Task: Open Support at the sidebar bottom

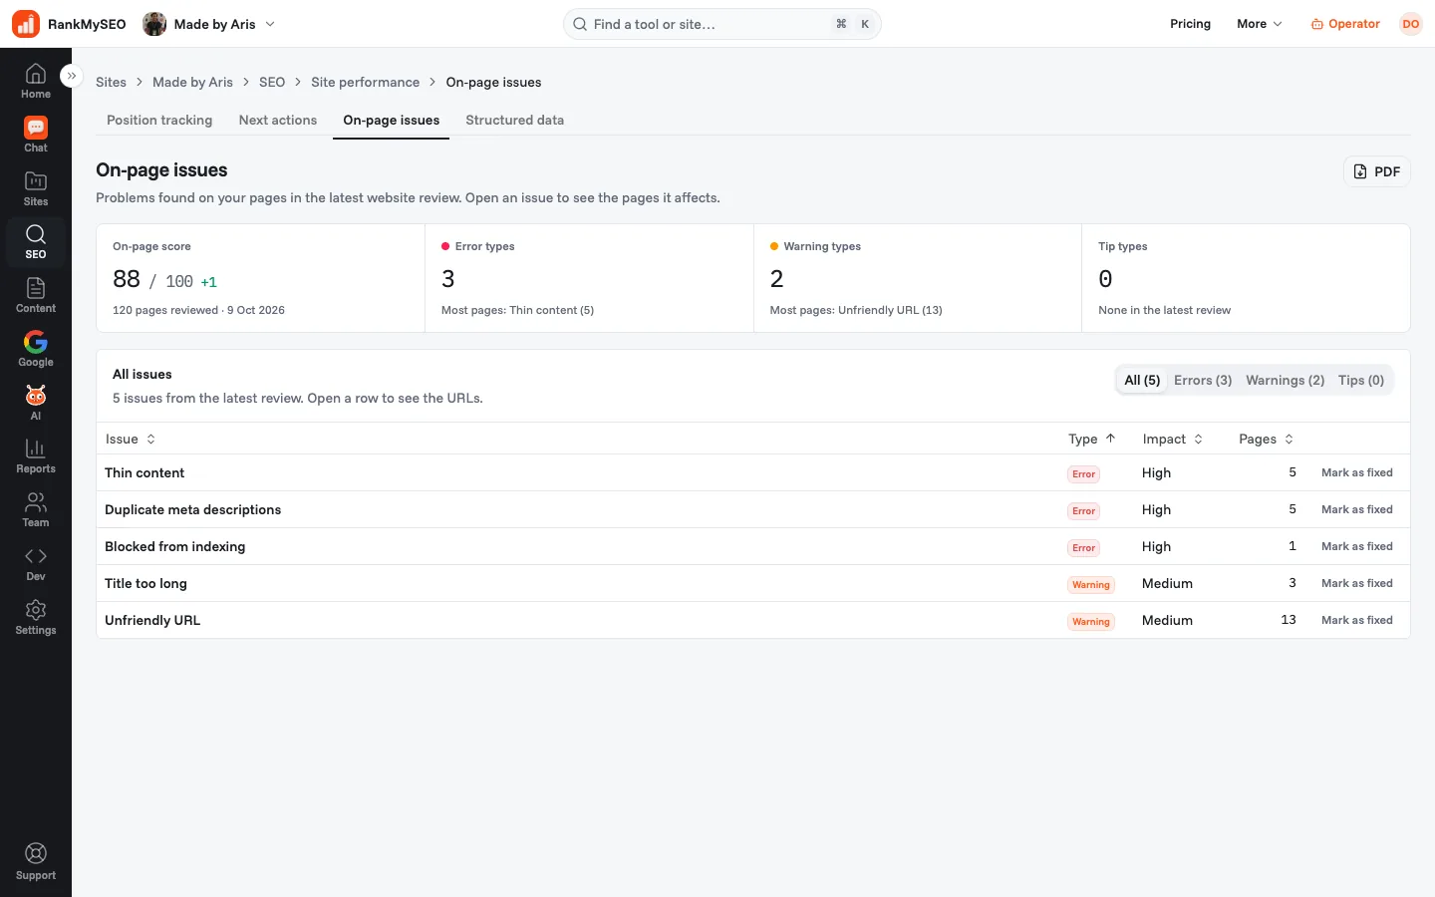Action: tap(36, 862)
